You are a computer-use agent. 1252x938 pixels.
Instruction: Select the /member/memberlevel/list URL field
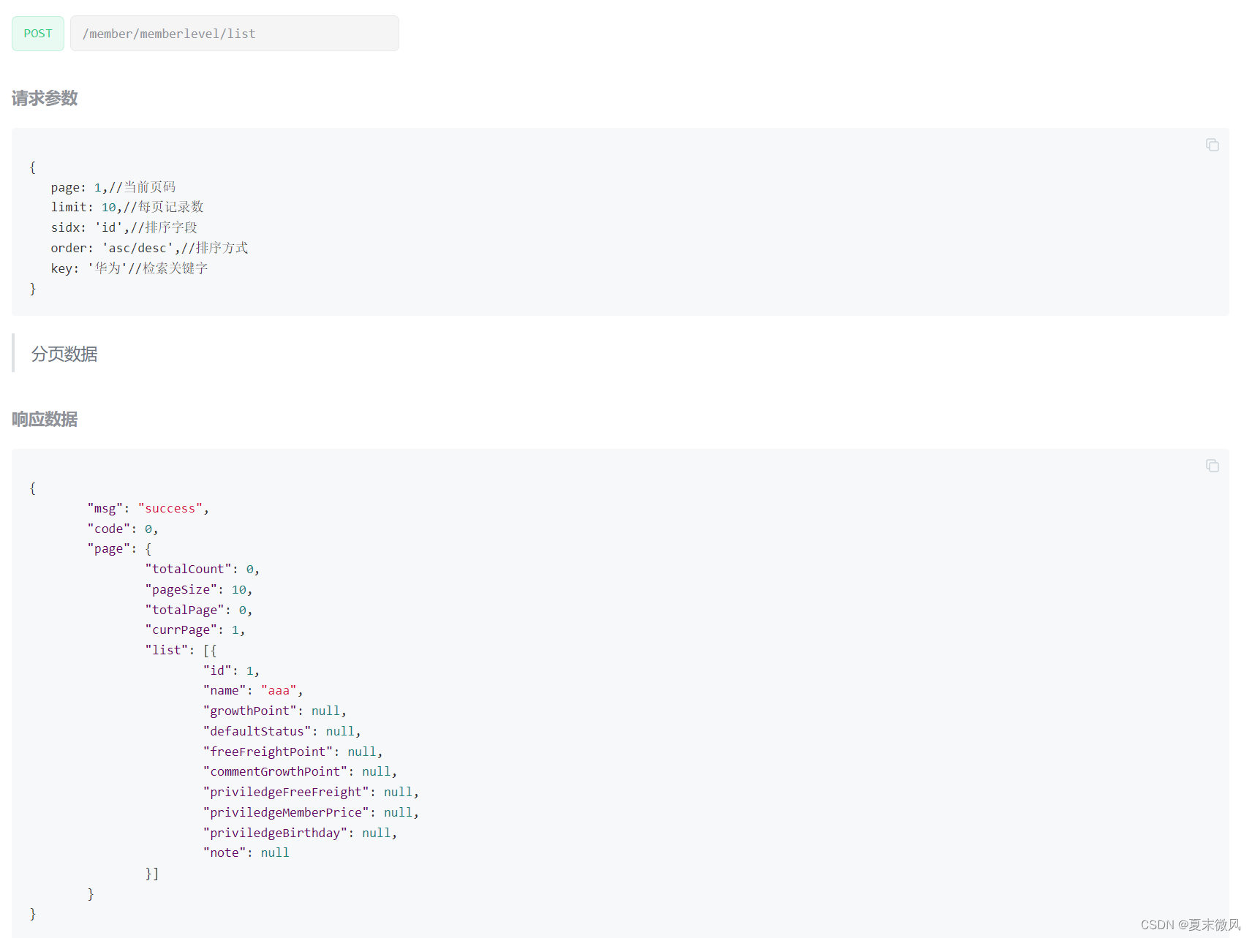tap(235, 34)
